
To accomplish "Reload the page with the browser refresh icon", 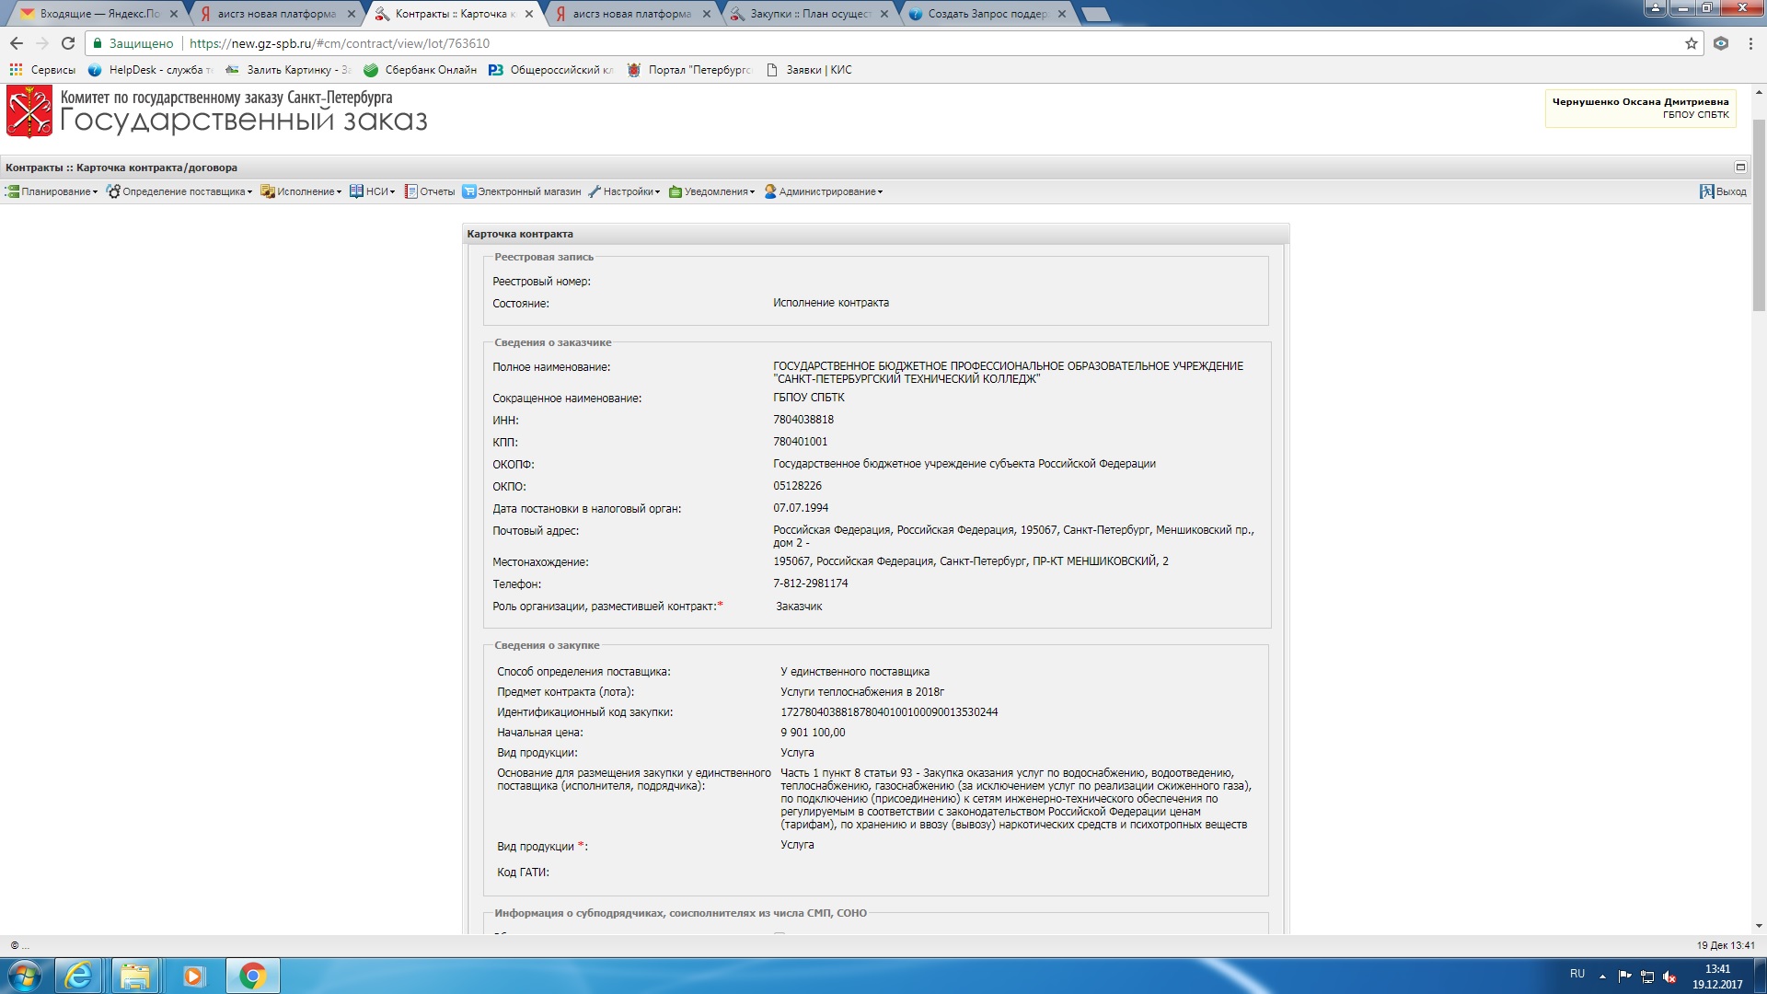I will point(67,43).
